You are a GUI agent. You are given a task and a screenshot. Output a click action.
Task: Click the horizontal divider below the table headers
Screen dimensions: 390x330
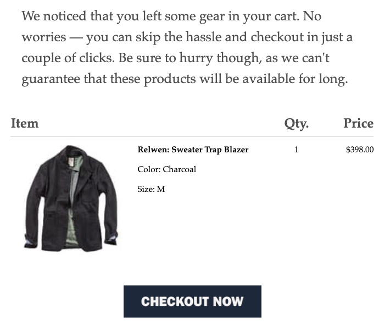(x=192, y=136)
